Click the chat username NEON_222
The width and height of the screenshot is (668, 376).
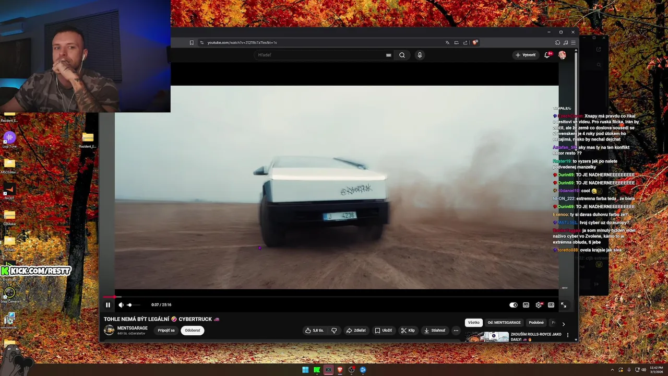click(x=564, y=199)
